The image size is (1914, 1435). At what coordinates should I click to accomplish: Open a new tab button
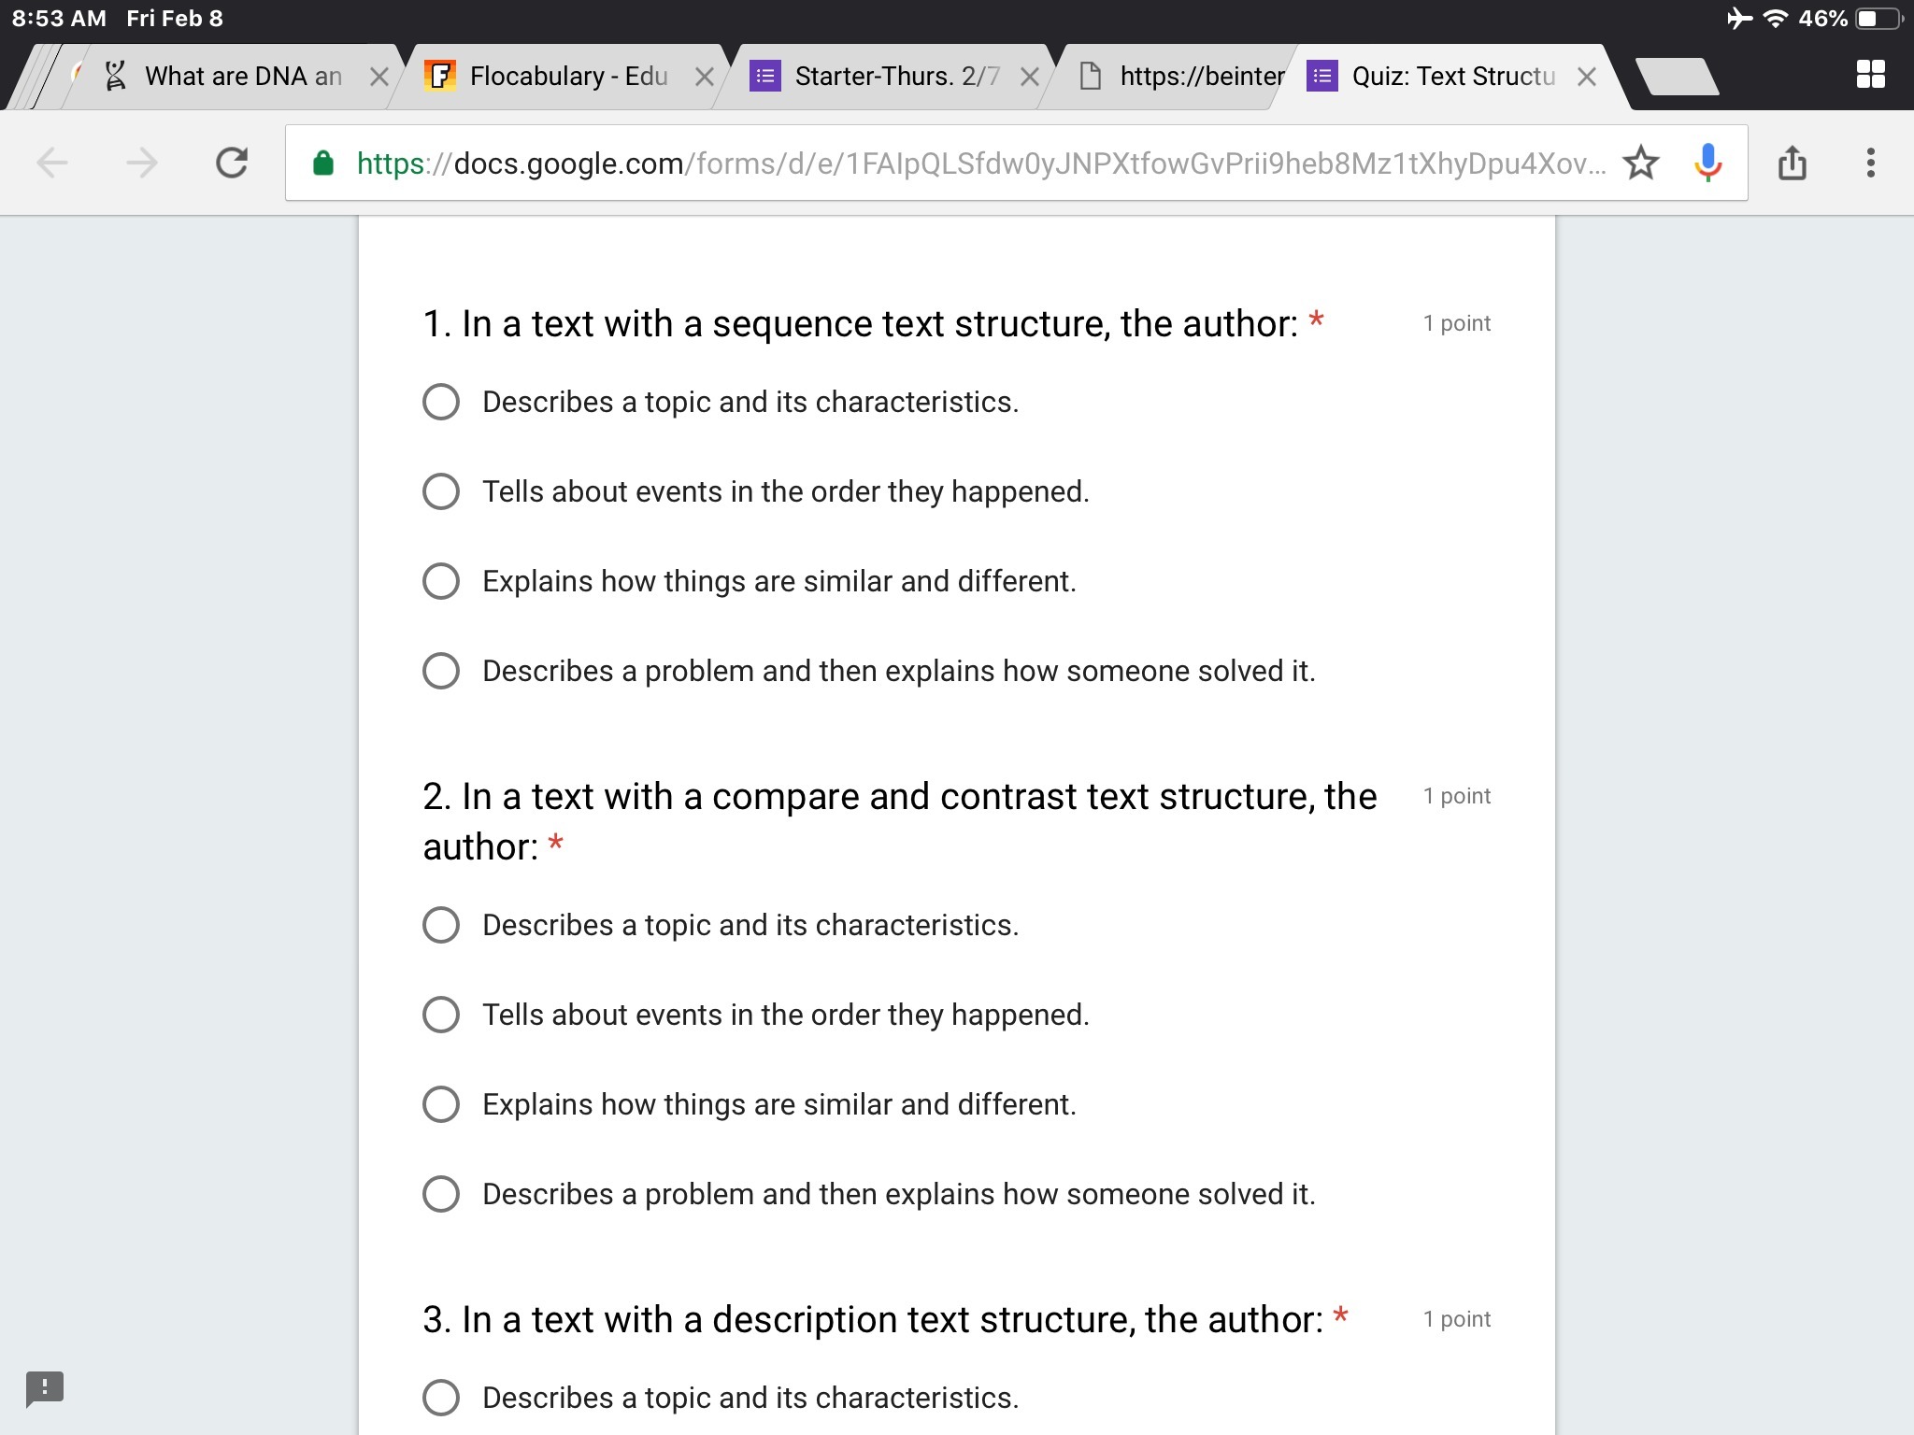coord(1678,77)
